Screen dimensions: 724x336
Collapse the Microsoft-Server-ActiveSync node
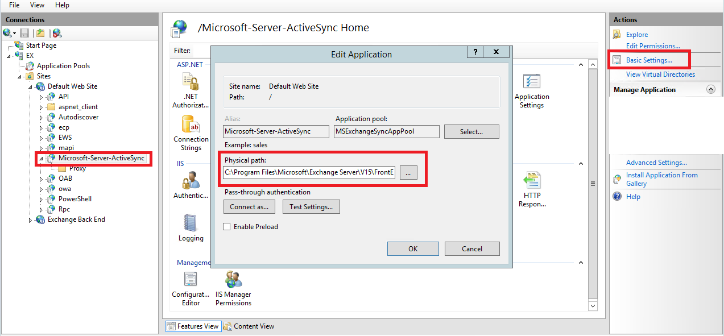(x=41, y=159)
